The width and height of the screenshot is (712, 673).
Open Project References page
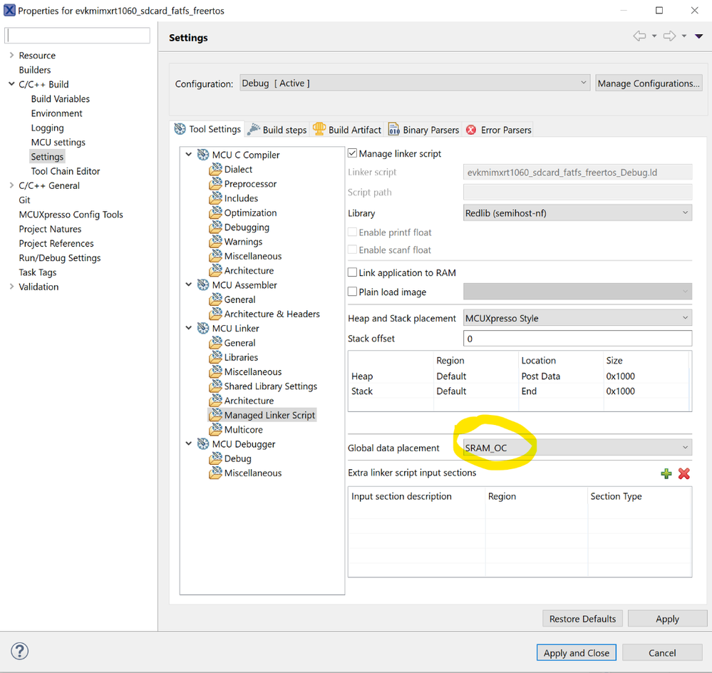pos(56,243)
